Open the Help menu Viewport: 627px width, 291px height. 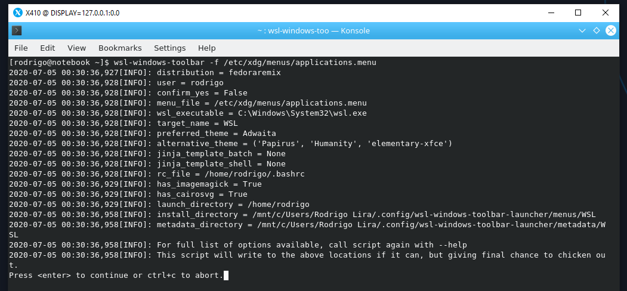206,48
